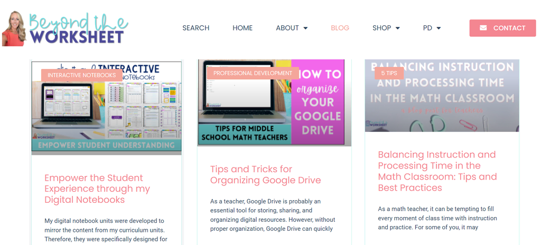541x245 pixels.
Task: Open the Search menu item
Action: tap(195, 28)
